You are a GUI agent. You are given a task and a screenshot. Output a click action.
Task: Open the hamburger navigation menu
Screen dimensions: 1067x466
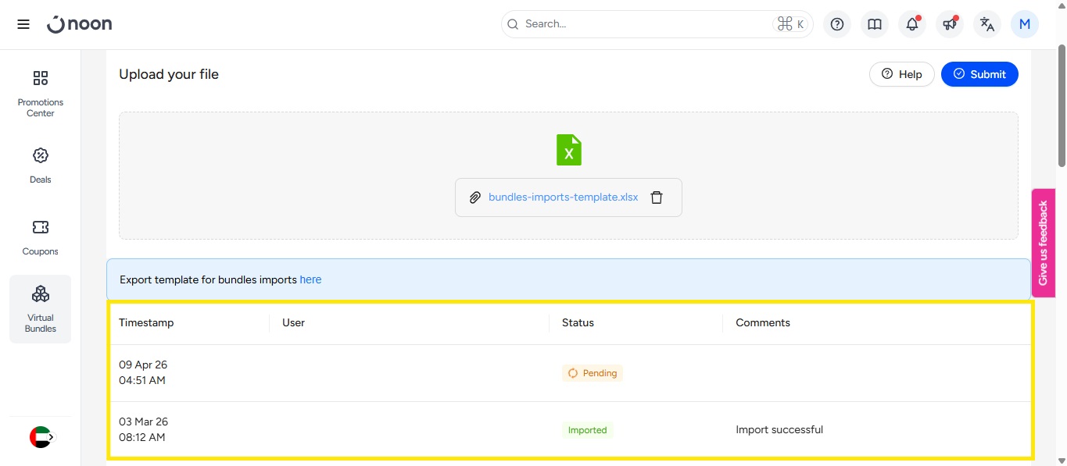click(x=23, y=24)
